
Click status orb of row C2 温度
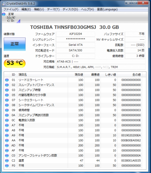coord(7,161)
